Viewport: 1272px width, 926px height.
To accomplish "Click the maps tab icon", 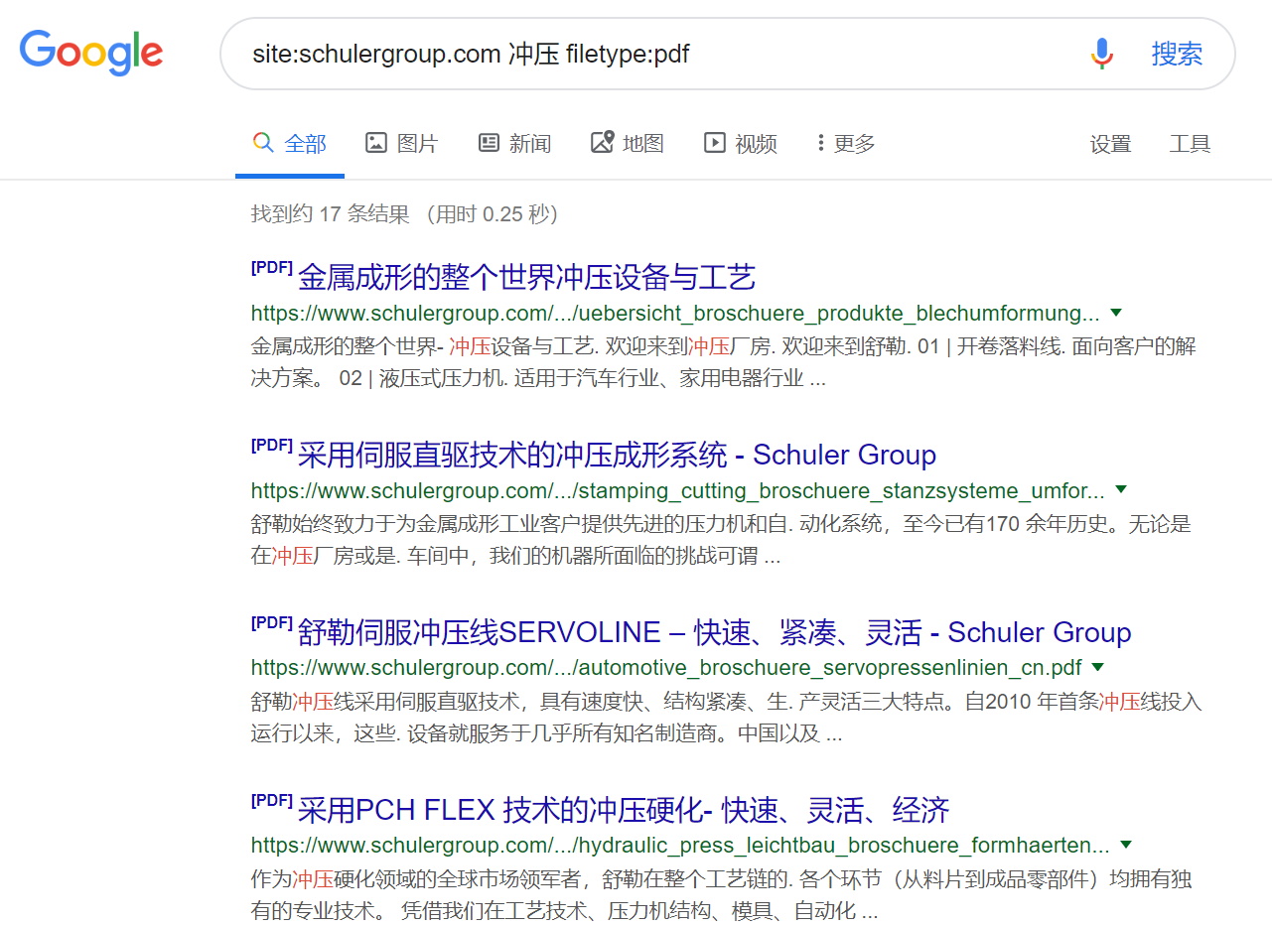I will tap(602, 143).
